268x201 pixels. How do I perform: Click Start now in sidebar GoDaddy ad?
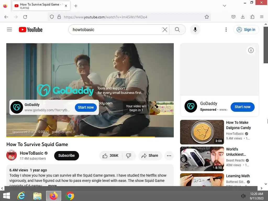(242, 107)
